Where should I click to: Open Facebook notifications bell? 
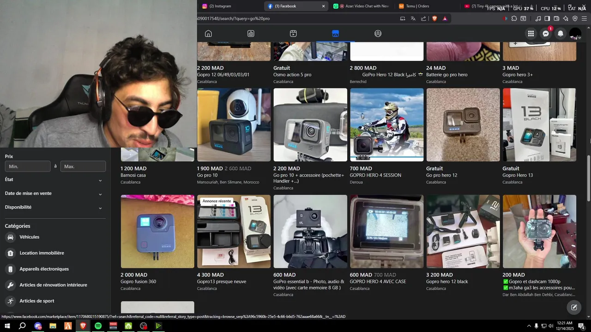coord(561,34)
